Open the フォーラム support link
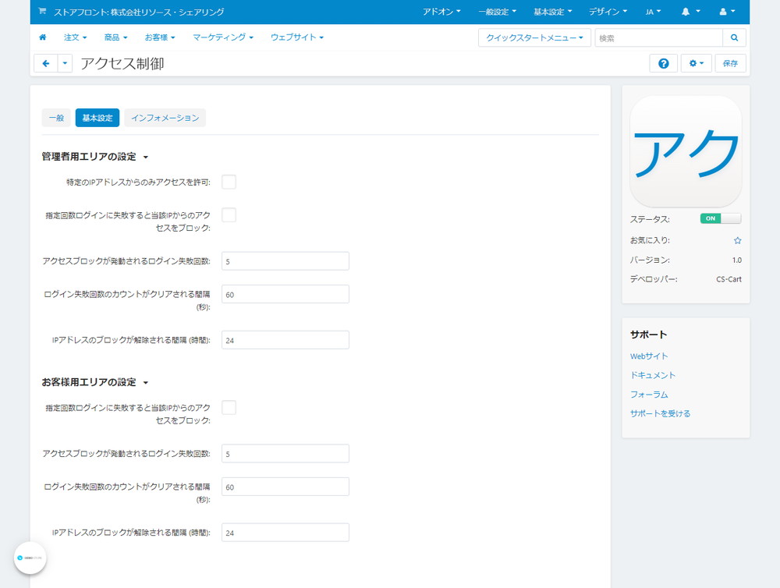The height and width of the screenshot is (588, 780). point(649,395)
